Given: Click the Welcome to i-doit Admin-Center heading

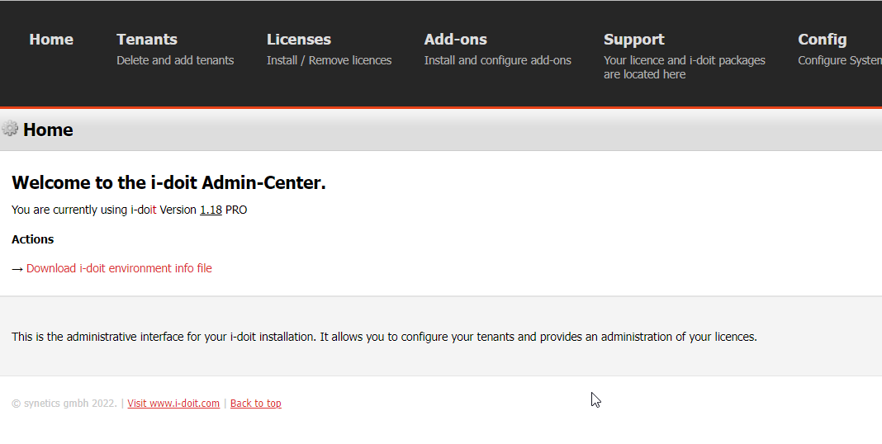Looking at the screenshot, I should 168,182.
